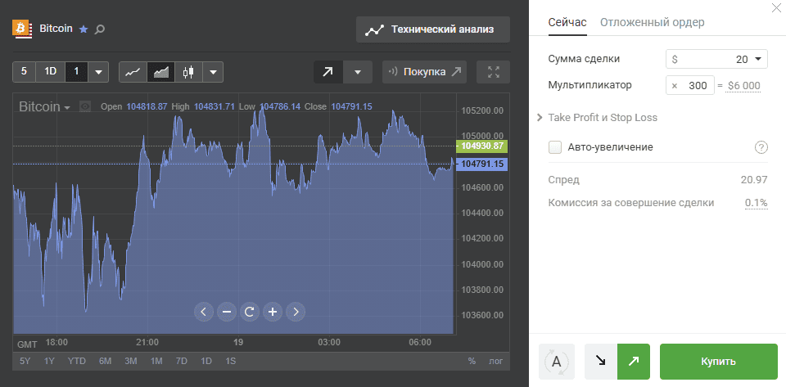This screenshot has width=786, height=387.
Task: Select the arrow drawing tool
Action: pyautogui.click(x=327, y=72)
